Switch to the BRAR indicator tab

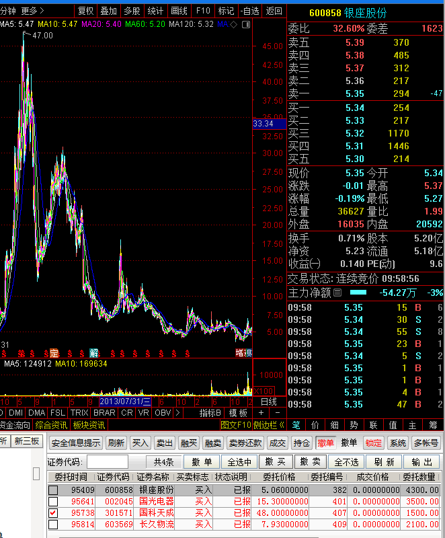tap(105, 413)
